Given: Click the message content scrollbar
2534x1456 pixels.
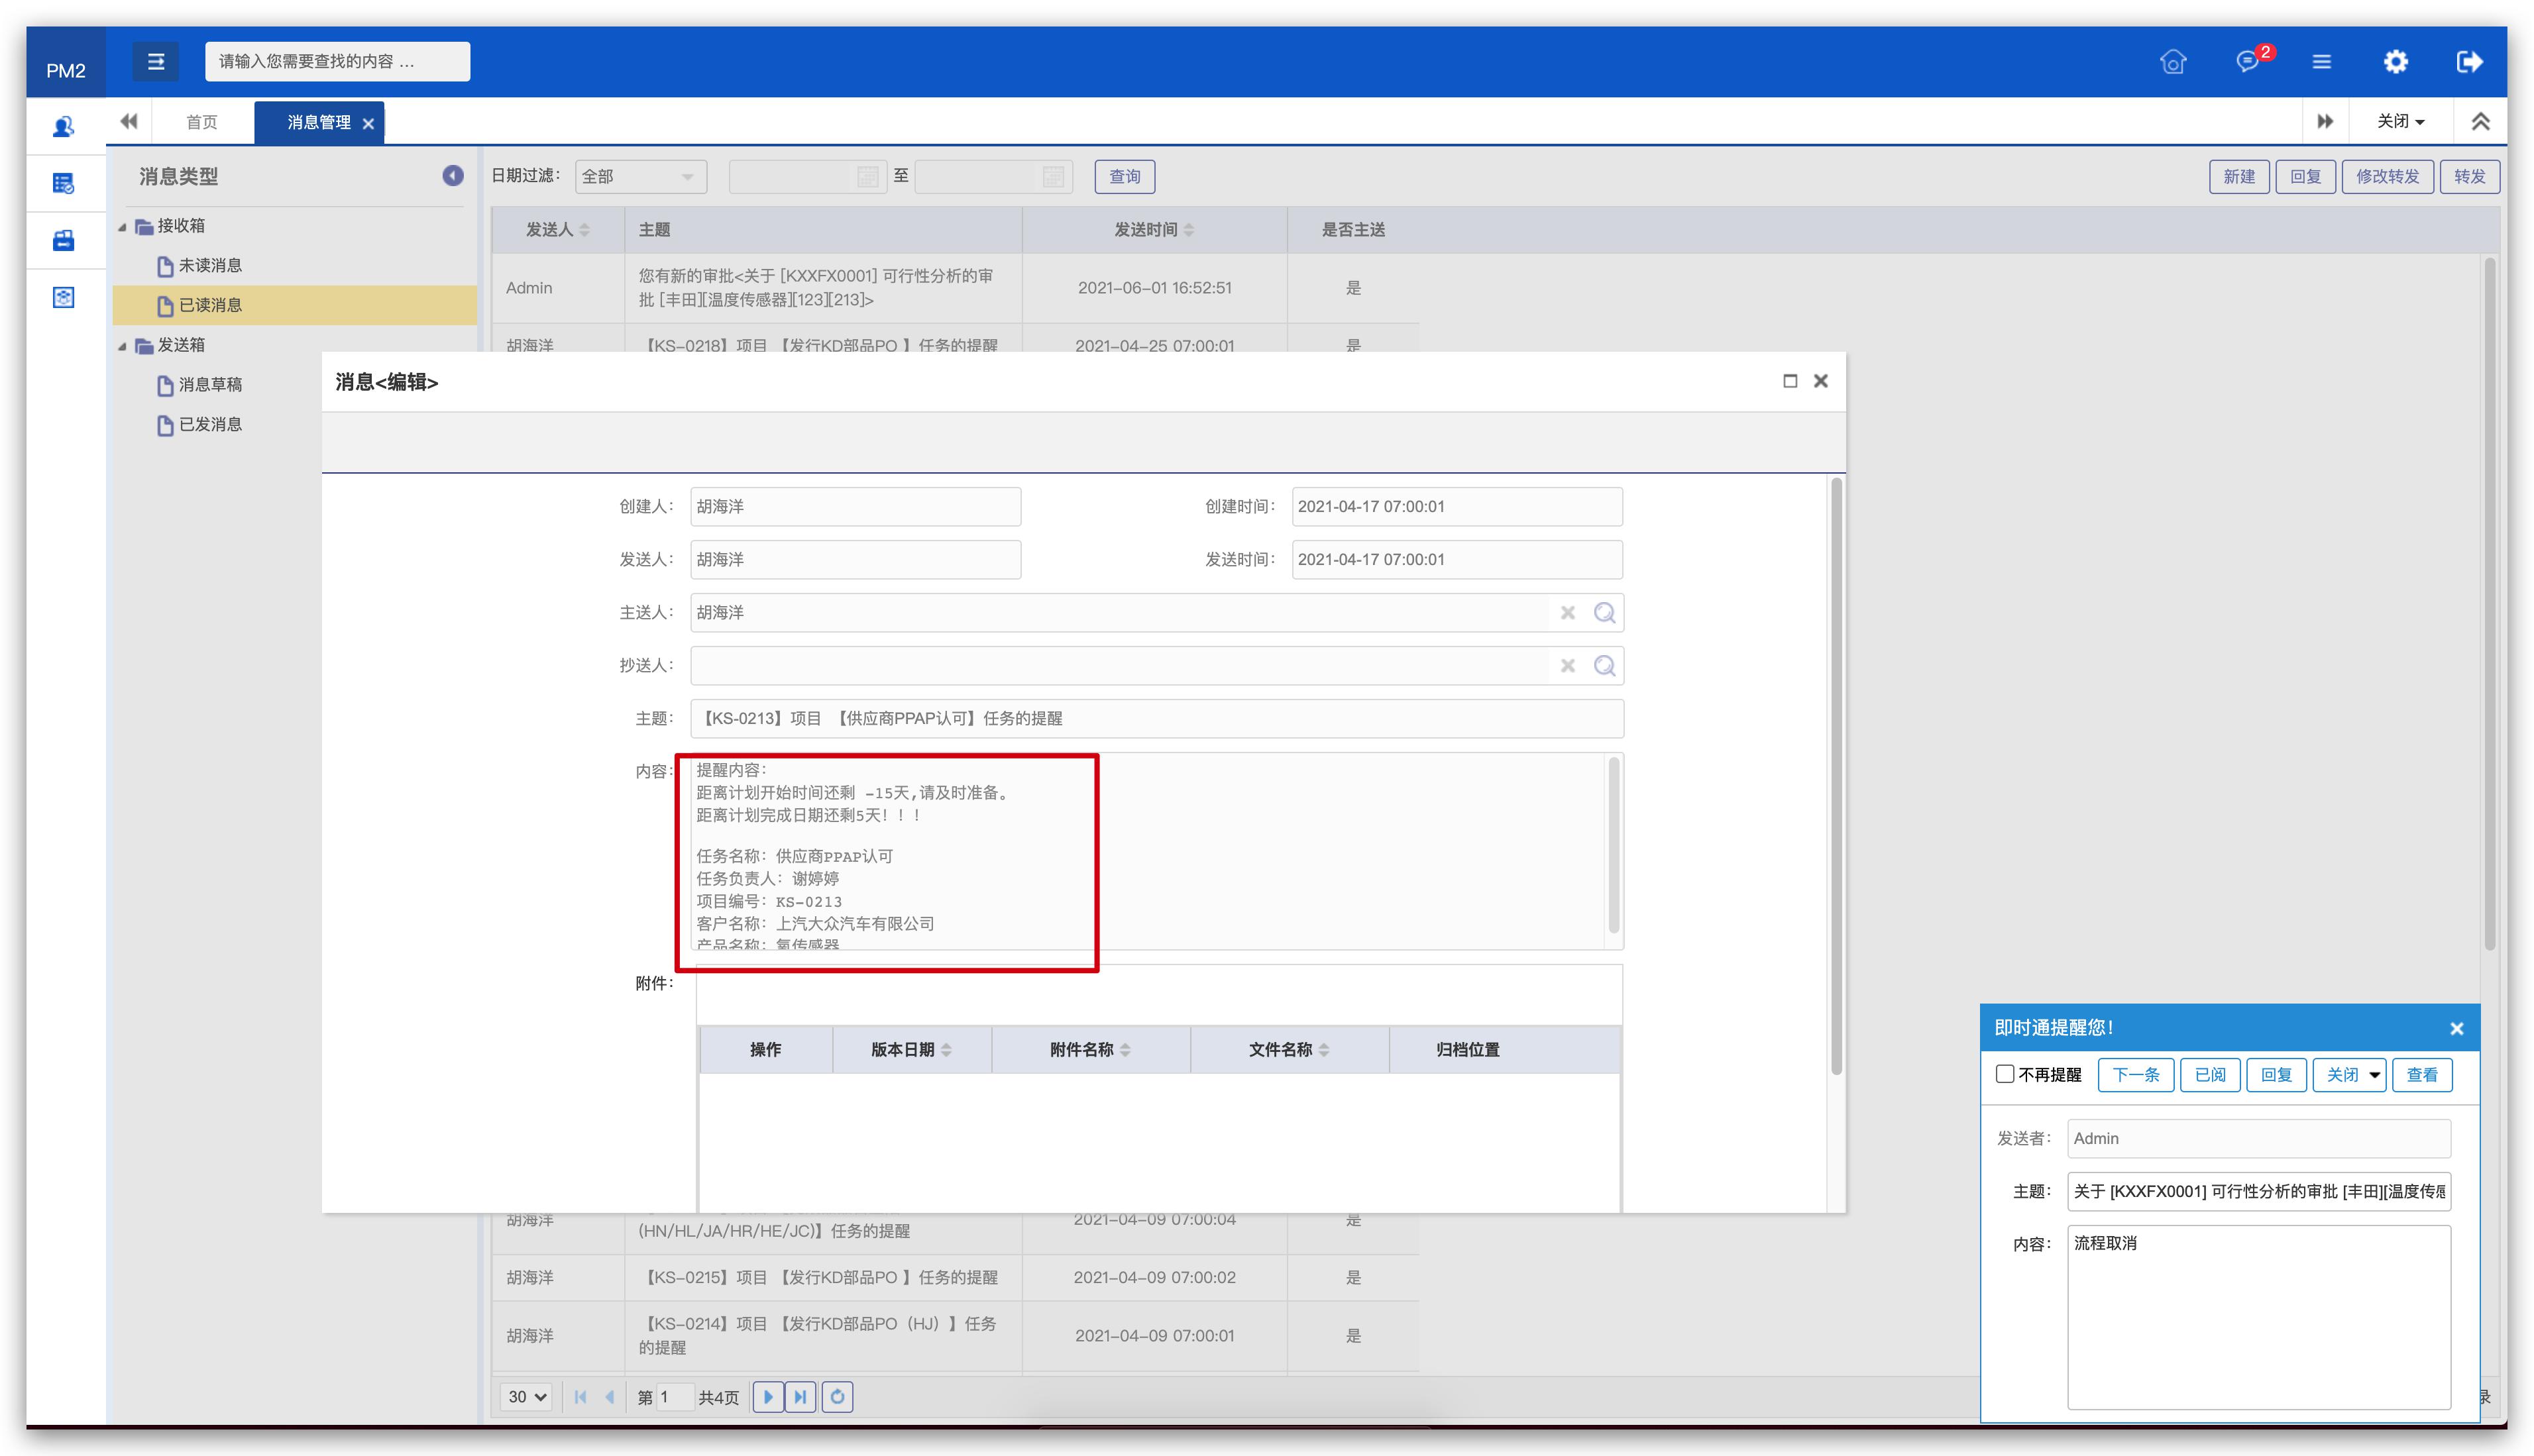Looking at the screenshot, I should click(1613, 845).
